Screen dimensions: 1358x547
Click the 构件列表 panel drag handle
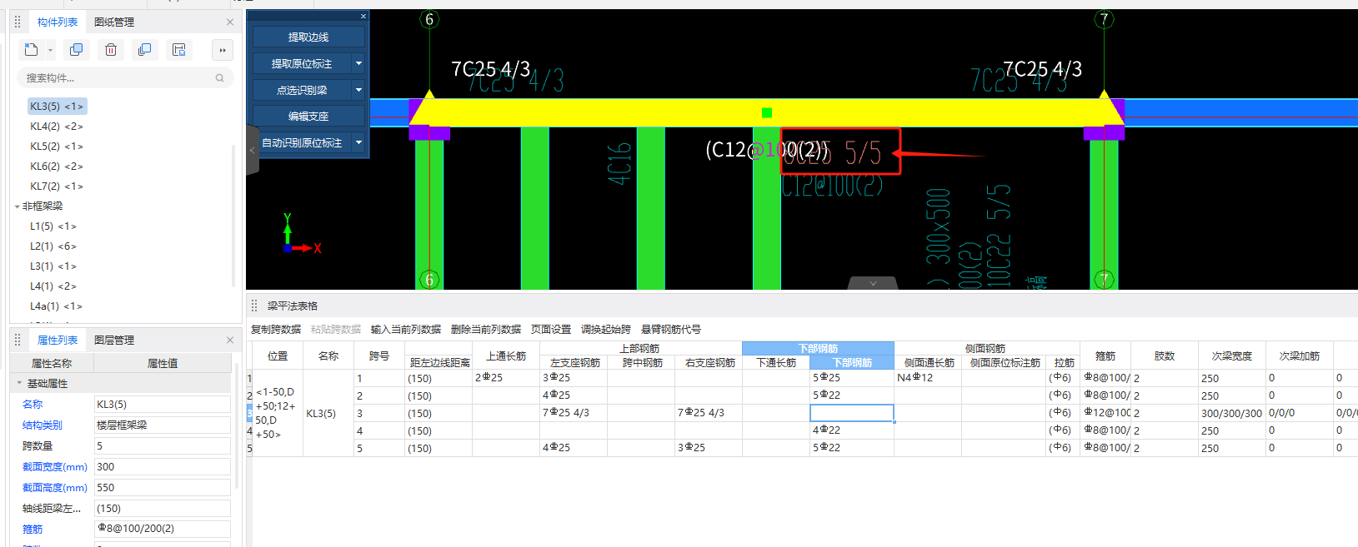pyautogui.click(x=18, y=22)
